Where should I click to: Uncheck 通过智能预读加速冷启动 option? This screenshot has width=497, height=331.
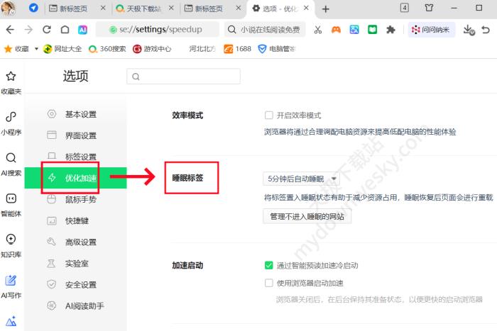point(269,266)
